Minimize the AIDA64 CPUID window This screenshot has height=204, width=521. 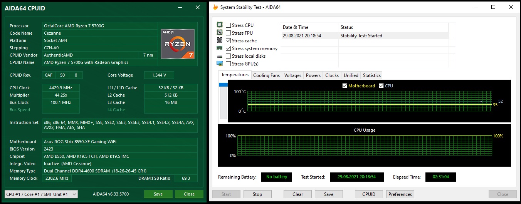(x=180, y=7)
